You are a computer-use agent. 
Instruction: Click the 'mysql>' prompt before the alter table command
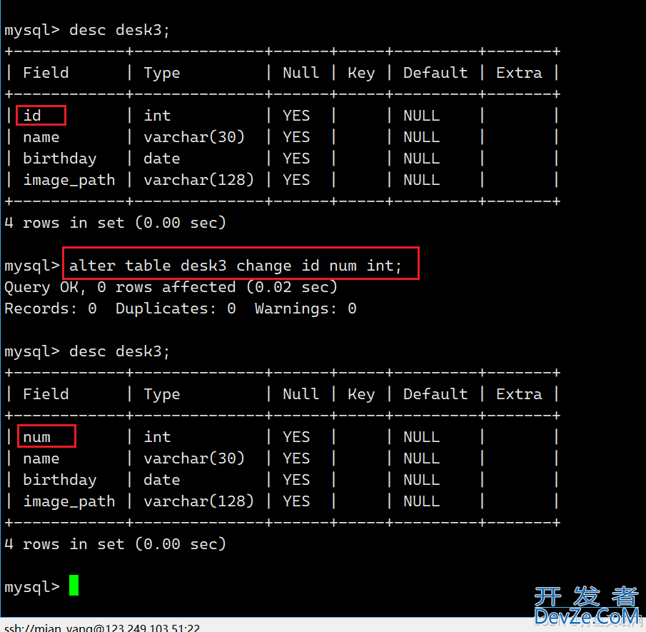32,266
